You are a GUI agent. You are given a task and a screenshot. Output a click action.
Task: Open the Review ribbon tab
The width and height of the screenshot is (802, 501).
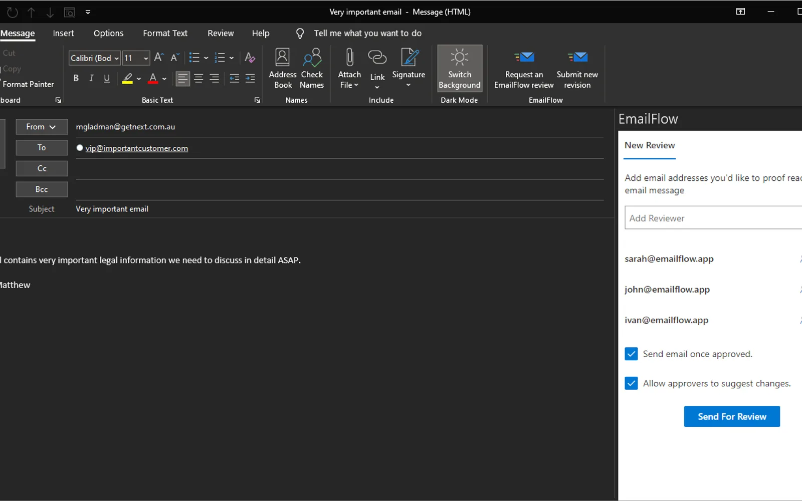(221, 33)
